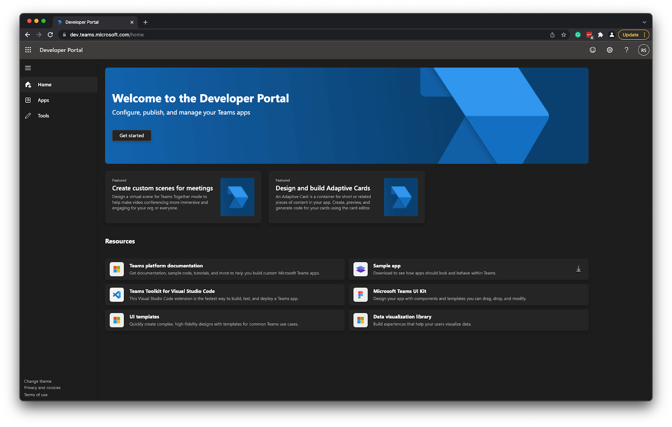This screenshot has width=672, height=427.
Task: Open the Change theme link
Action: [38, 381]
